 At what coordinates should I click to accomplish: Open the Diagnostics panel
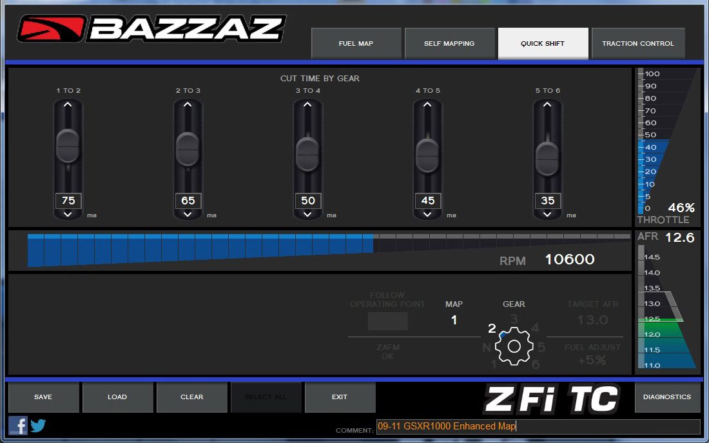coord(667,397)
